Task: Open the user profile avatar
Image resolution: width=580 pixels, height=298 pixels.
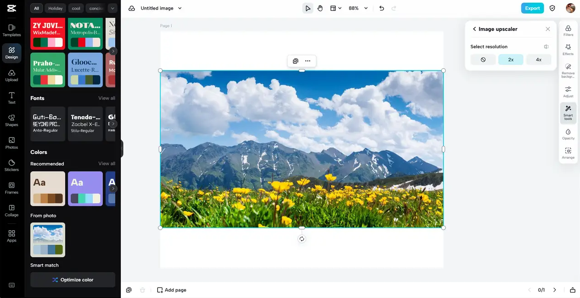Action: point(570,8)
